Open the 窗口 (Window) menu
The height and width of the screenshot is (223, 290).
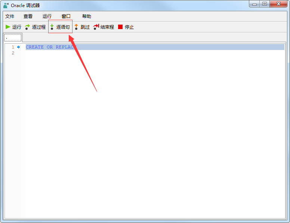(66, 16)
